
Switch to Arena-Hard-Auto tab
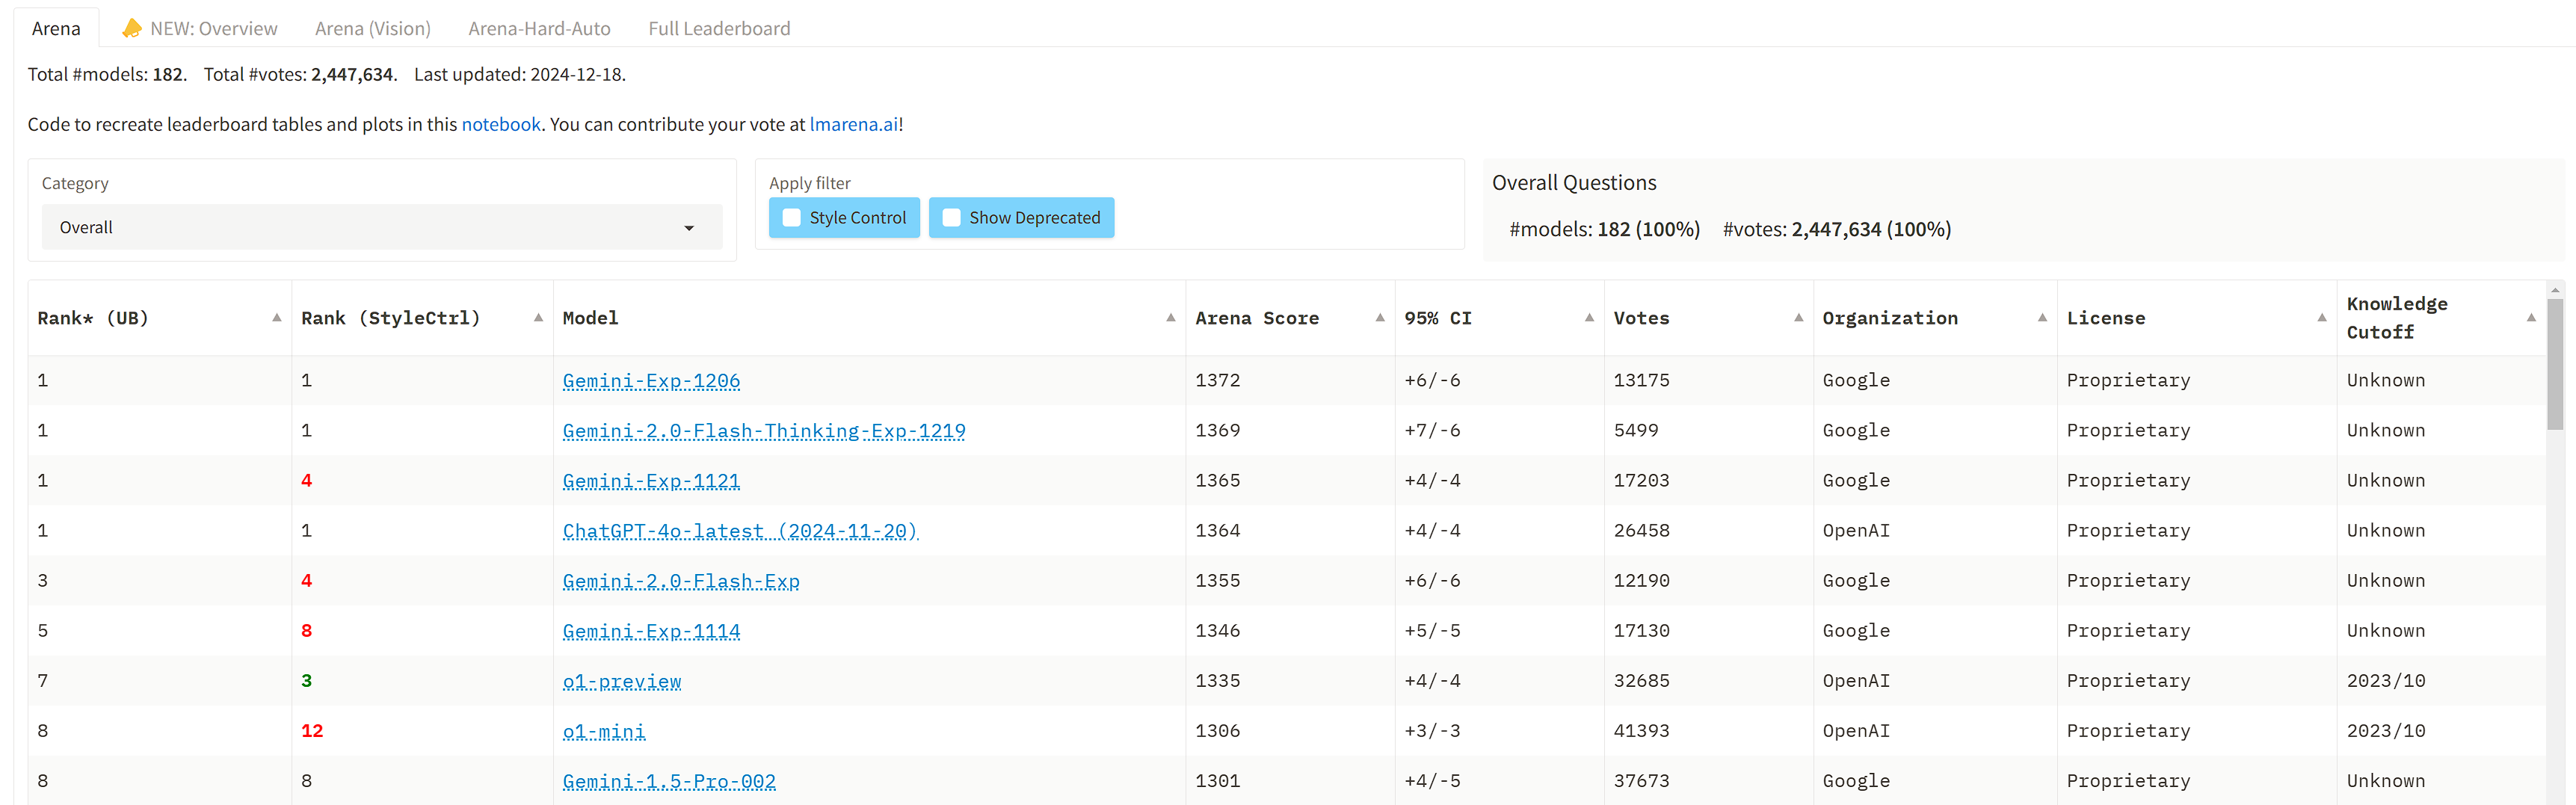tap(539, 28)
